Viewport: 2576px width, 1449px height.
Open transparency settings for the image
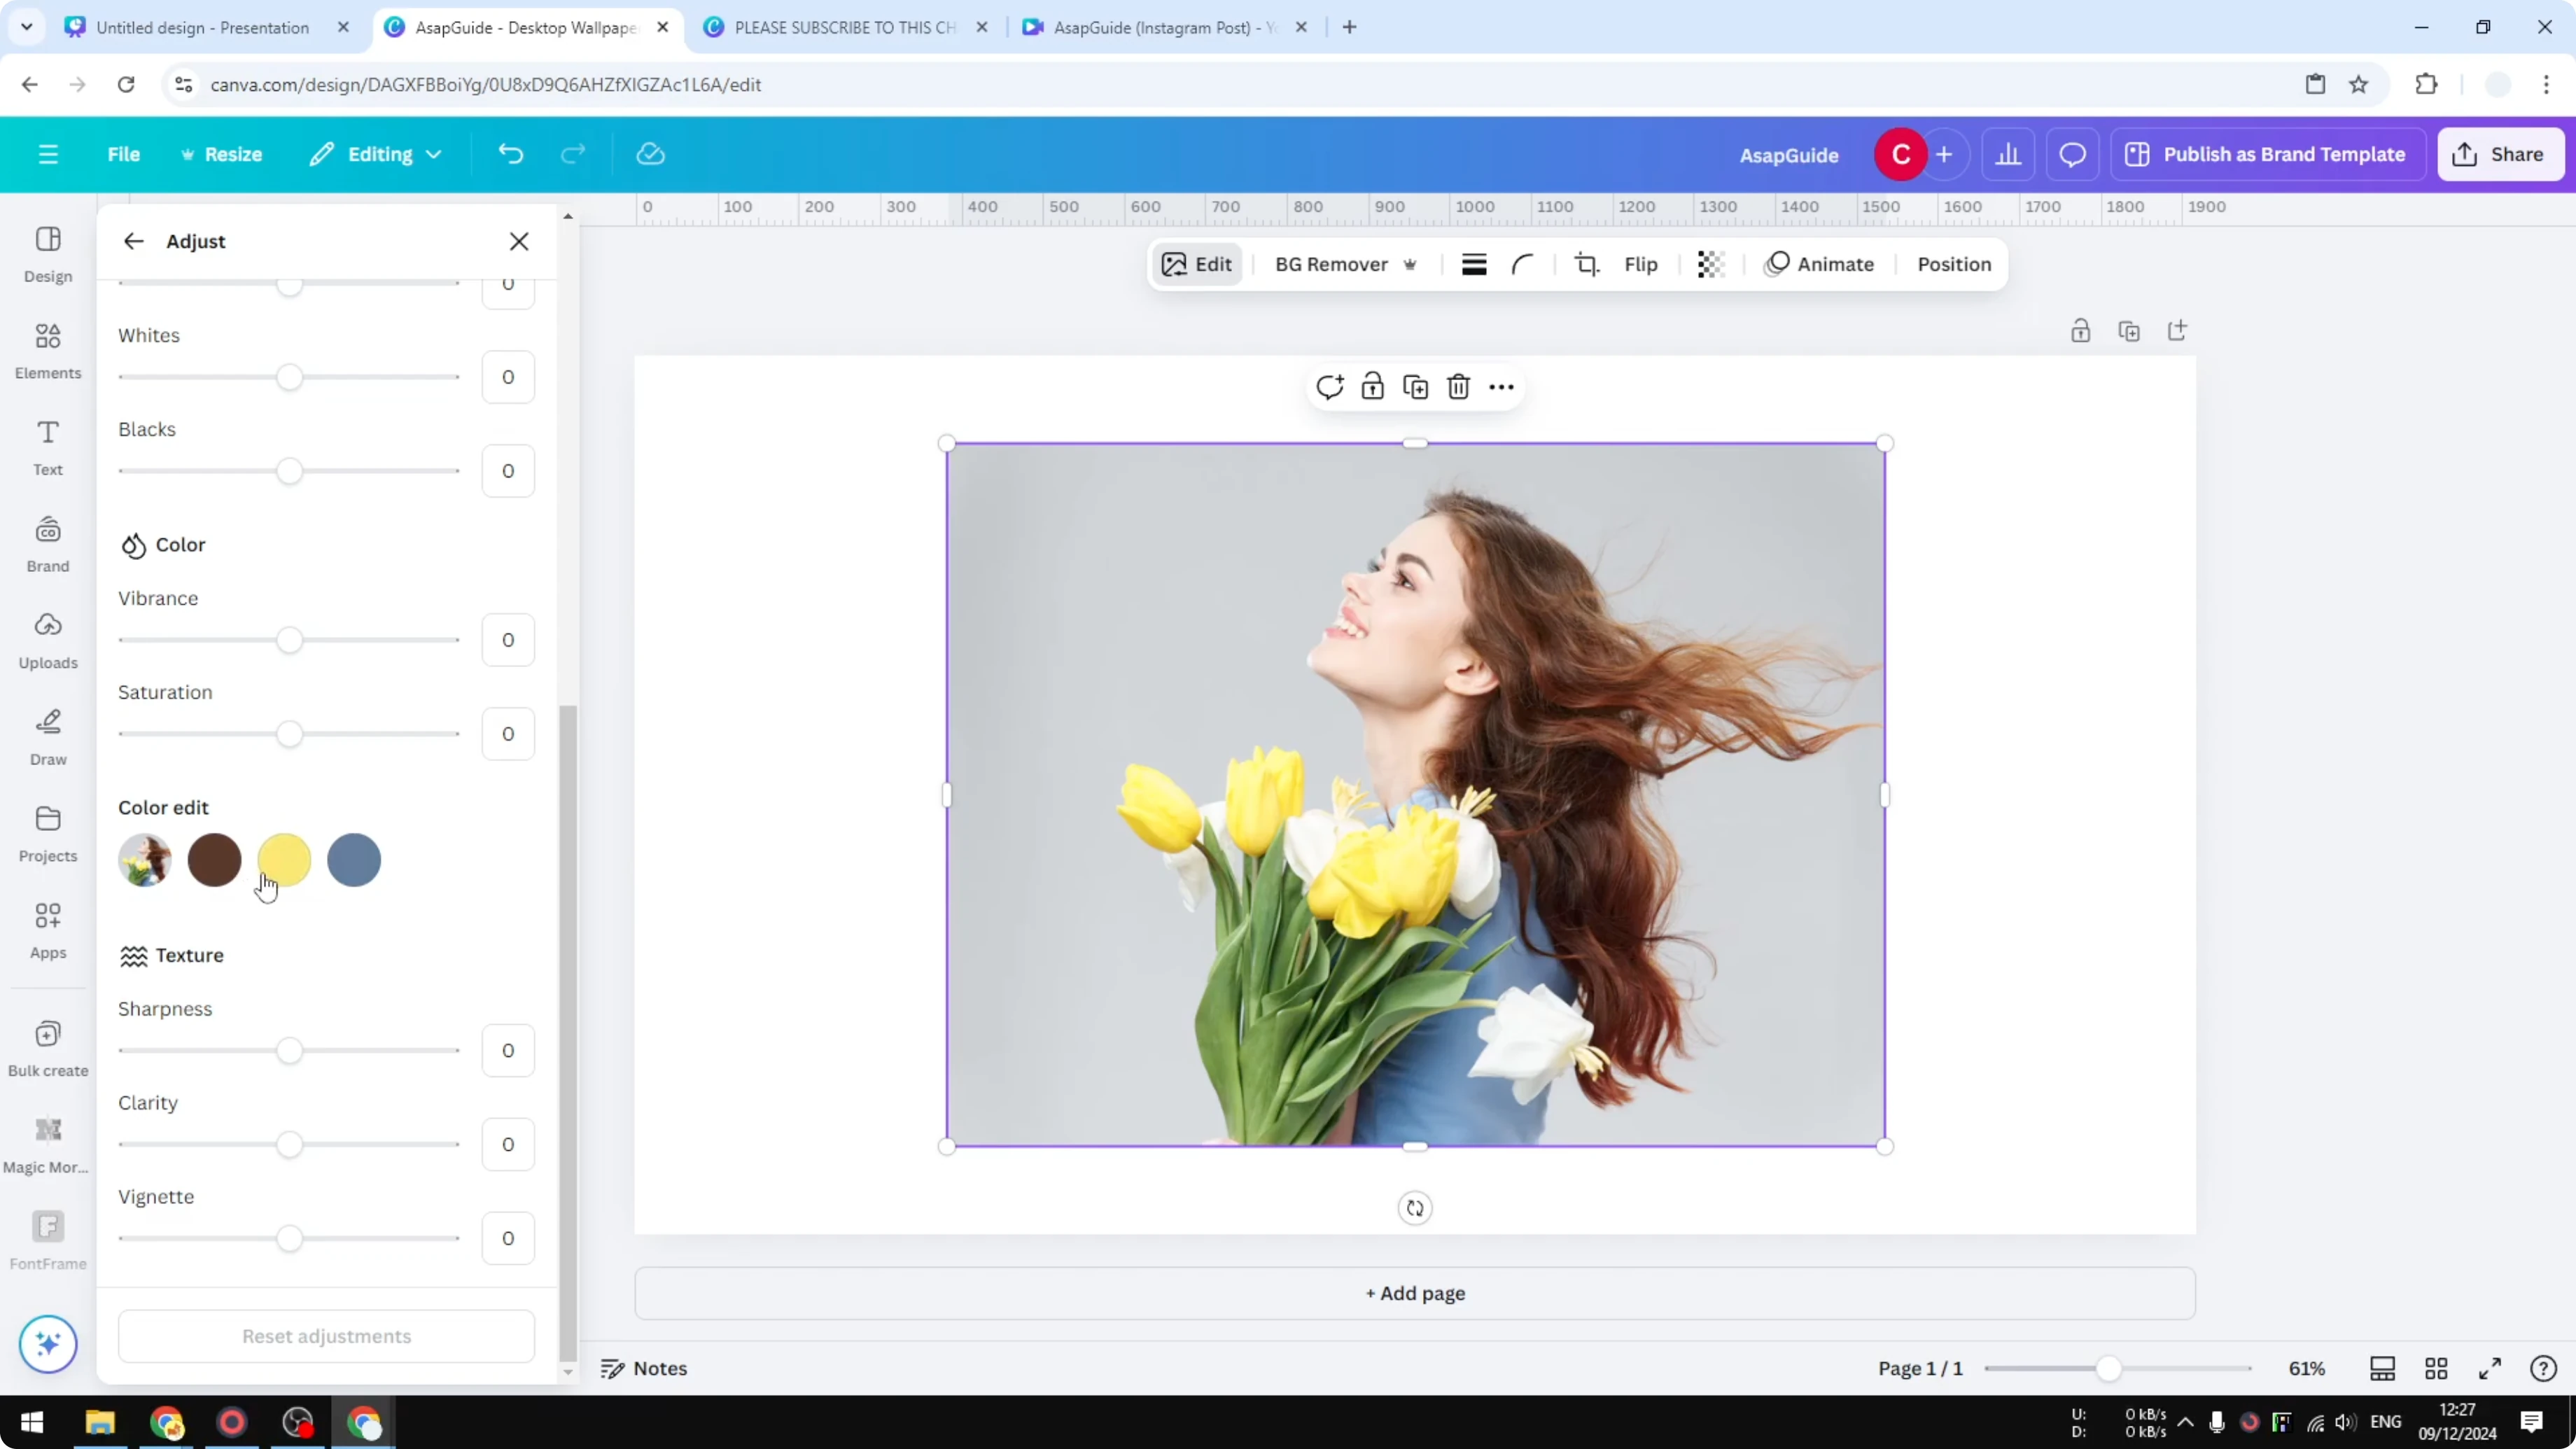(1710, 264)
